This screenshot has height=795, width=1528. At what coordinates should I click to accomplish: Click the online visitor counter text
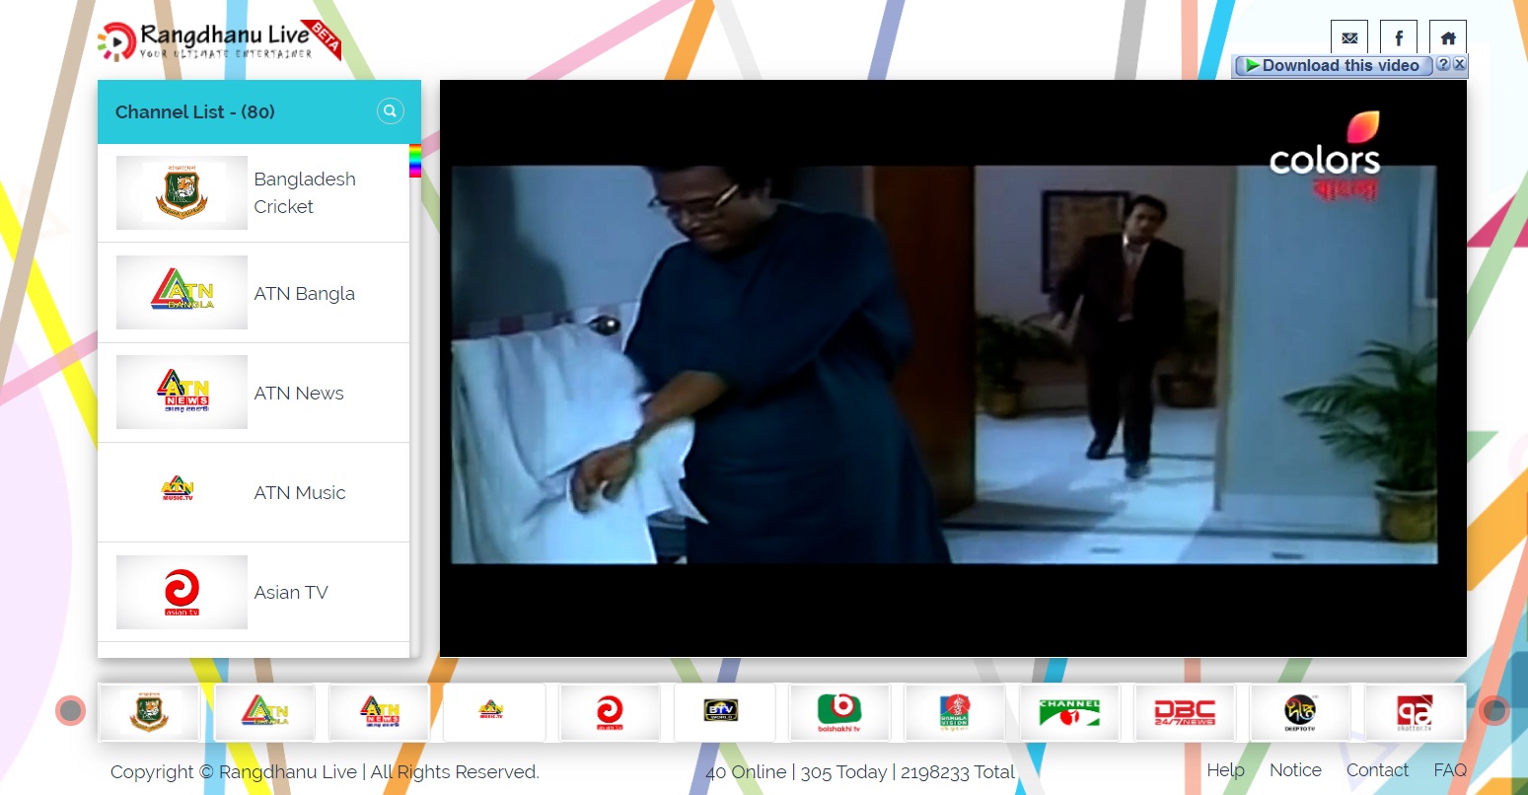pos(860,772)
